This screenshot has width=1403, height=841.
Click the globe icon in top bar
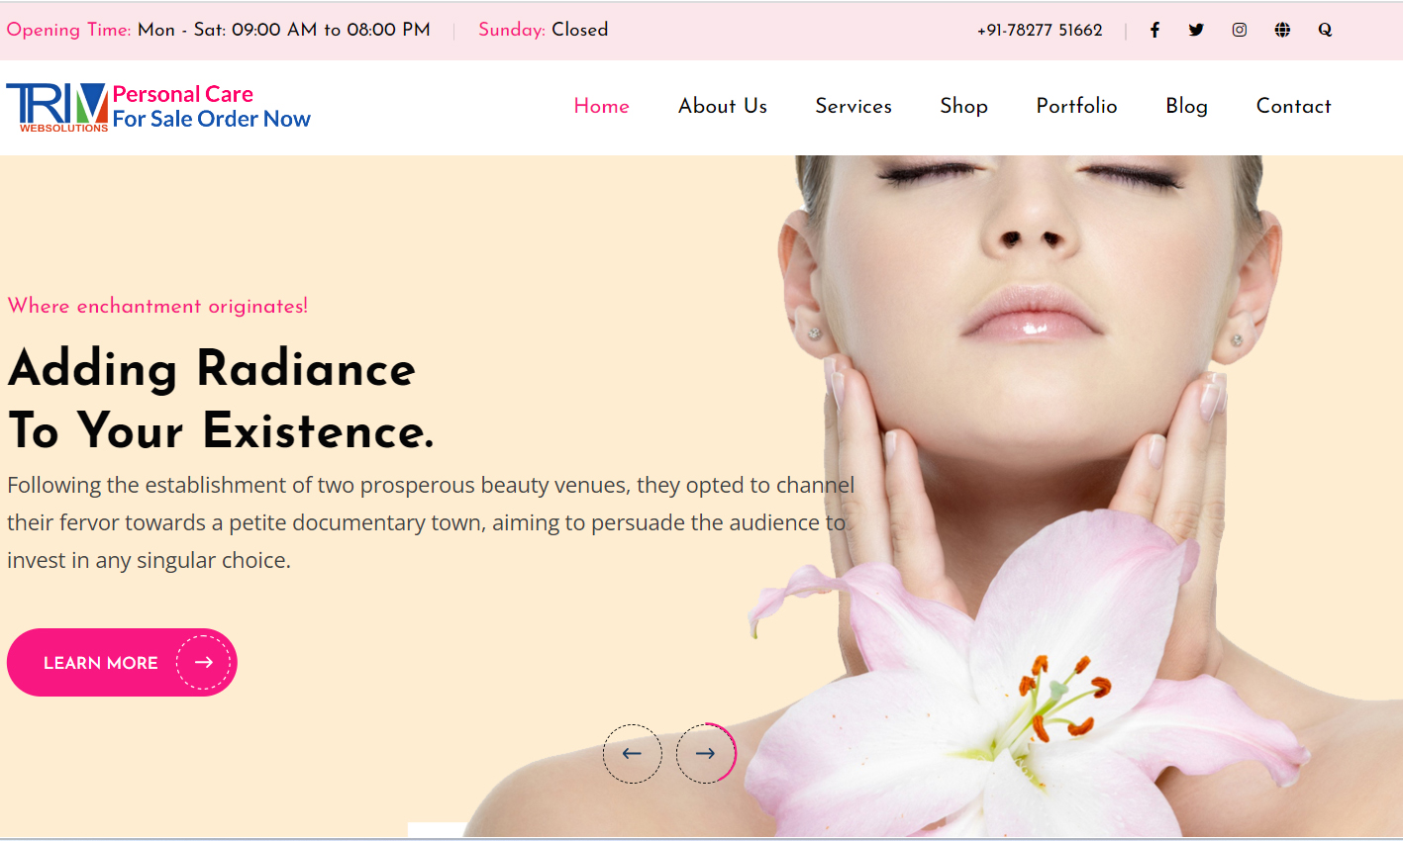[1282, 30]
